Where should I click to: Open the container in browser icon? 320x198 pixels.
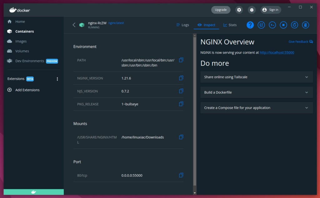(x=261, y=25)
